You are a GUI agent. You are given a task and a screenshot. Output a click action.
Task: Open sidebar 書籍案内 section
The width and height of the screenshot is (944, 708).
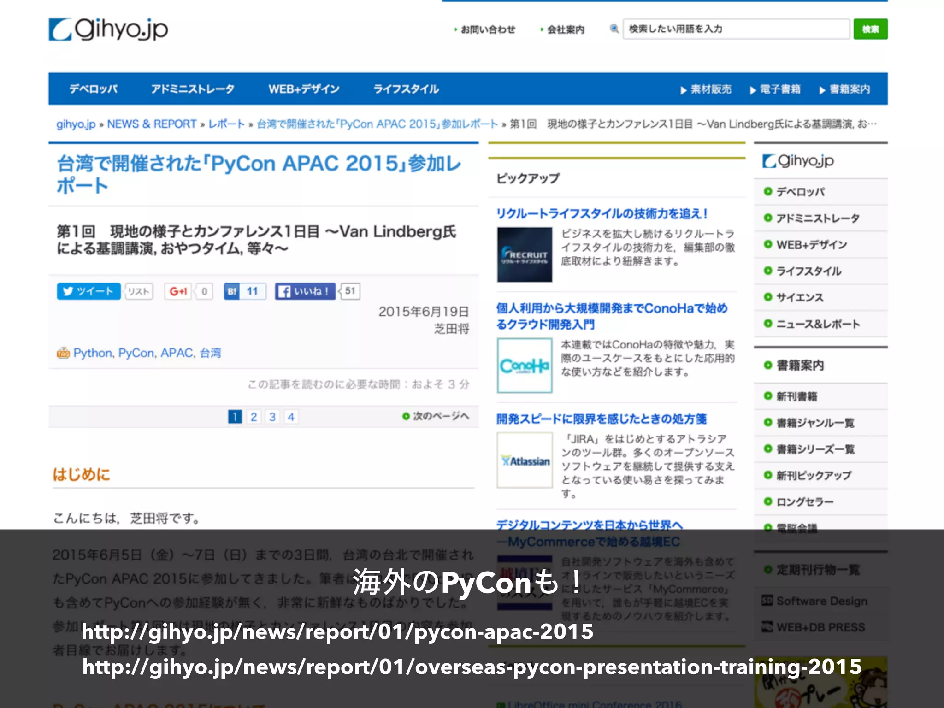click(800, 365)
